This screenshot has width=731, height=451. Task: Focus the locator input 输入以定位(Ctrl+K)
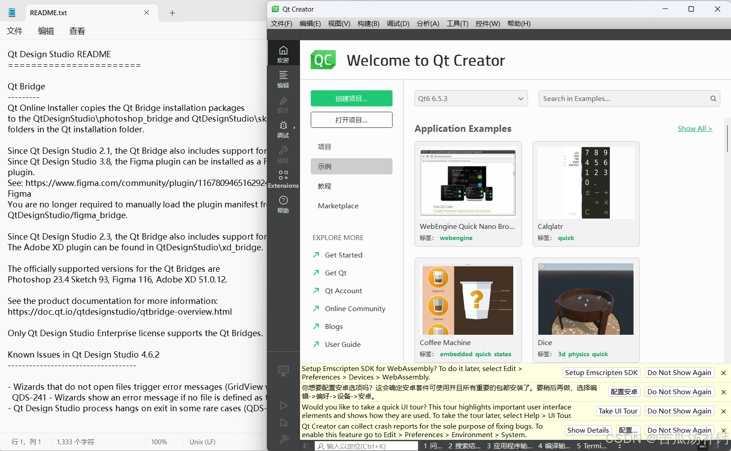[367, 446]
